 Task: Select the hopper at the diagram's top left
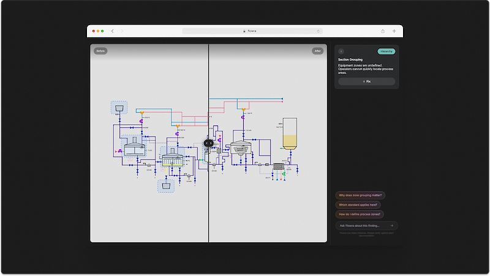119,108
